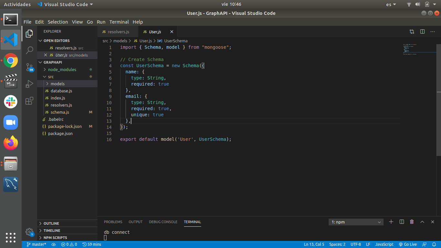441x248 pixels.
Task: Split the editor to the right
Action: pyautogui.click(x=422, y=32)
